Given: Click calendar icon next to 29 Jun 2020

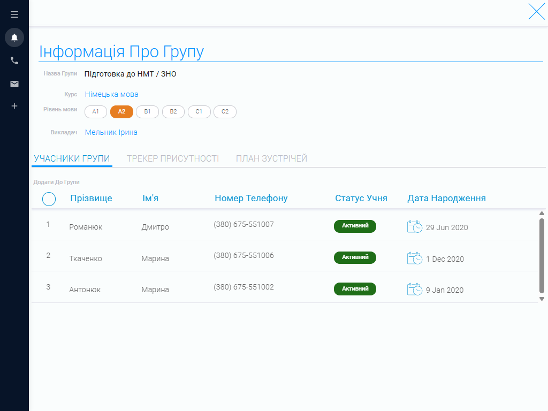Looking at the screenshot, I should click(x=415, y=227).
